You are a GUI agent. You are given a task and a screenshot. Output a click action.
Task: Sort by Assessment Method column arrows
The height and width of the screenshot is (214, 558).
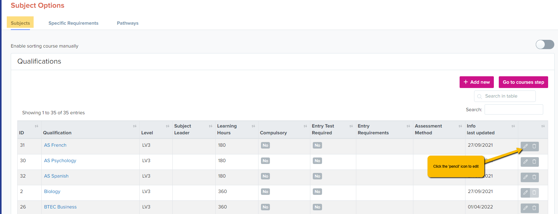point(460,126)
